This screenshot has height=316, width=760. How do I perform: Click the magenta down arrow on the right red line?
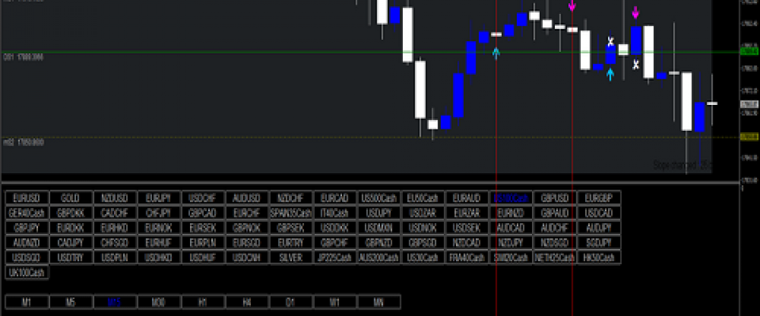coord(573,6)
